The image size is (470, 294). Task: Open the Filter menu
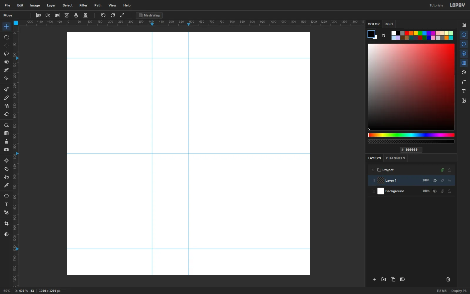pyautogui.click(x=83, y=5)
